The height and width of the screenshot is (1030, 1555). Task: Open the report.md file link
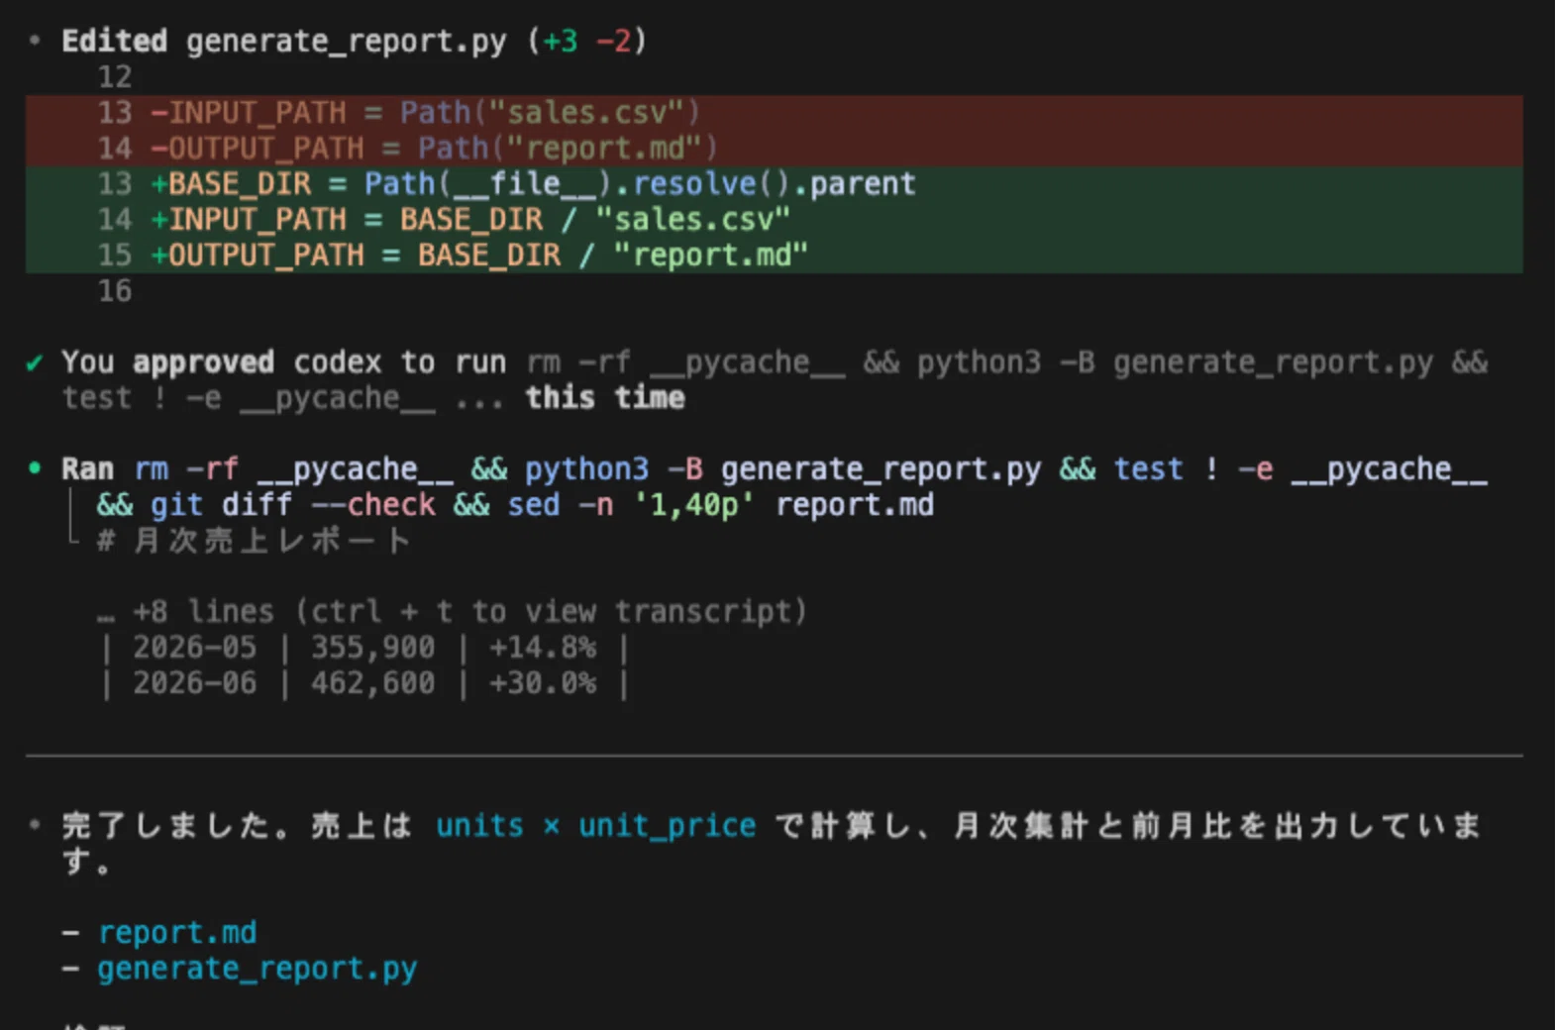coord(177,932)
